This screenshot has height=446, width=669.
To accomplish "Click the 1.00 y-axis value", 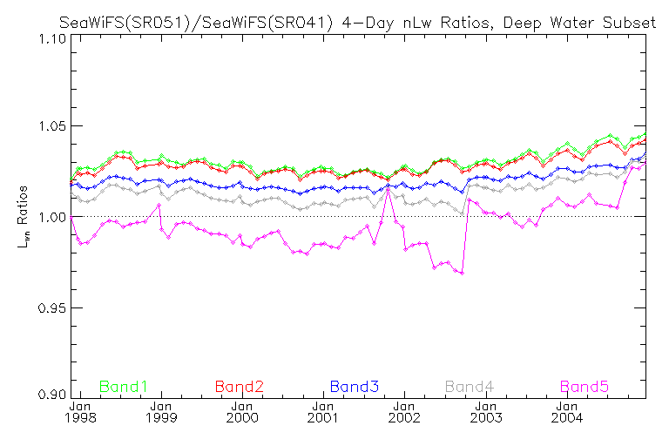I will click(x=52, y=217).
